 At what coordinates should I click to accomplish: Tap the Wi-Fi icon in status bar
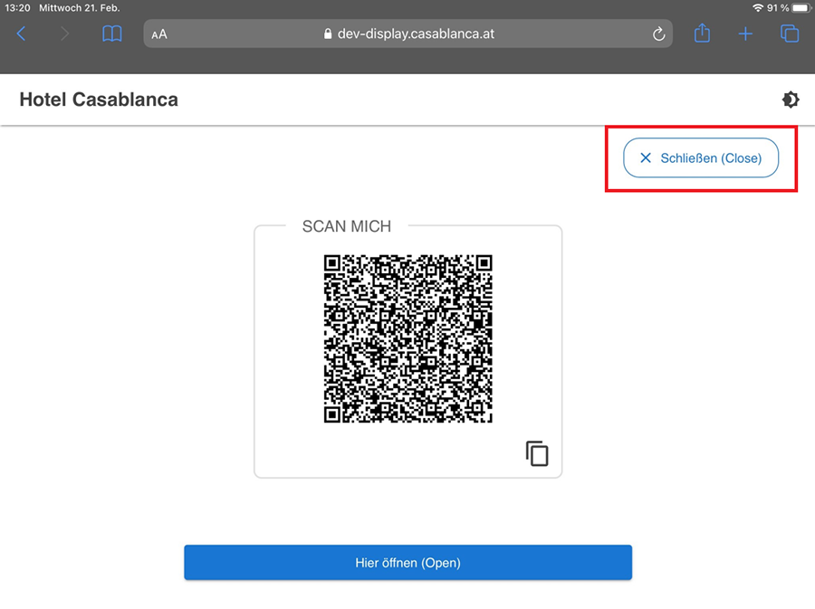(757, 7)
